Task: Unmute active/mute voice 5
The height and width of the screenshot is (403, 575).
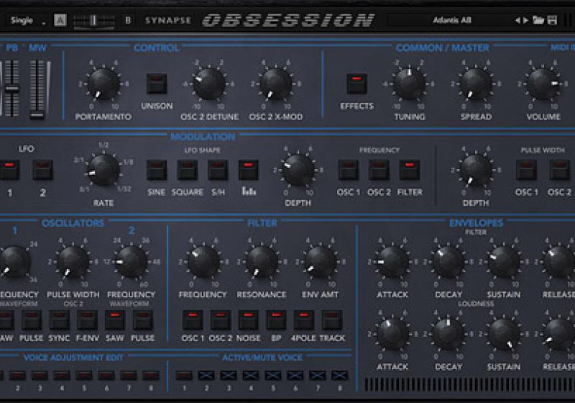Action: [x=273, y=375]
